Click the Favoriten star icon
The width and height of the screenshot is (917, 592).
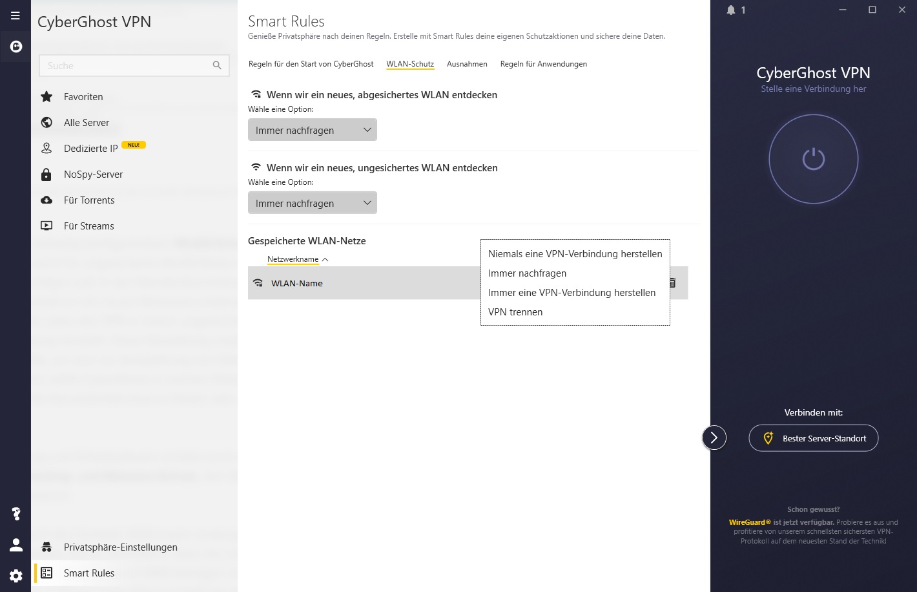[x=46, y=97]
